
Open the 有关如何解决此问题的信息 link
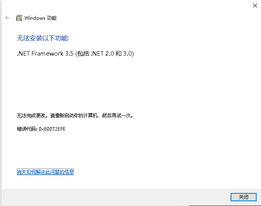45,172
